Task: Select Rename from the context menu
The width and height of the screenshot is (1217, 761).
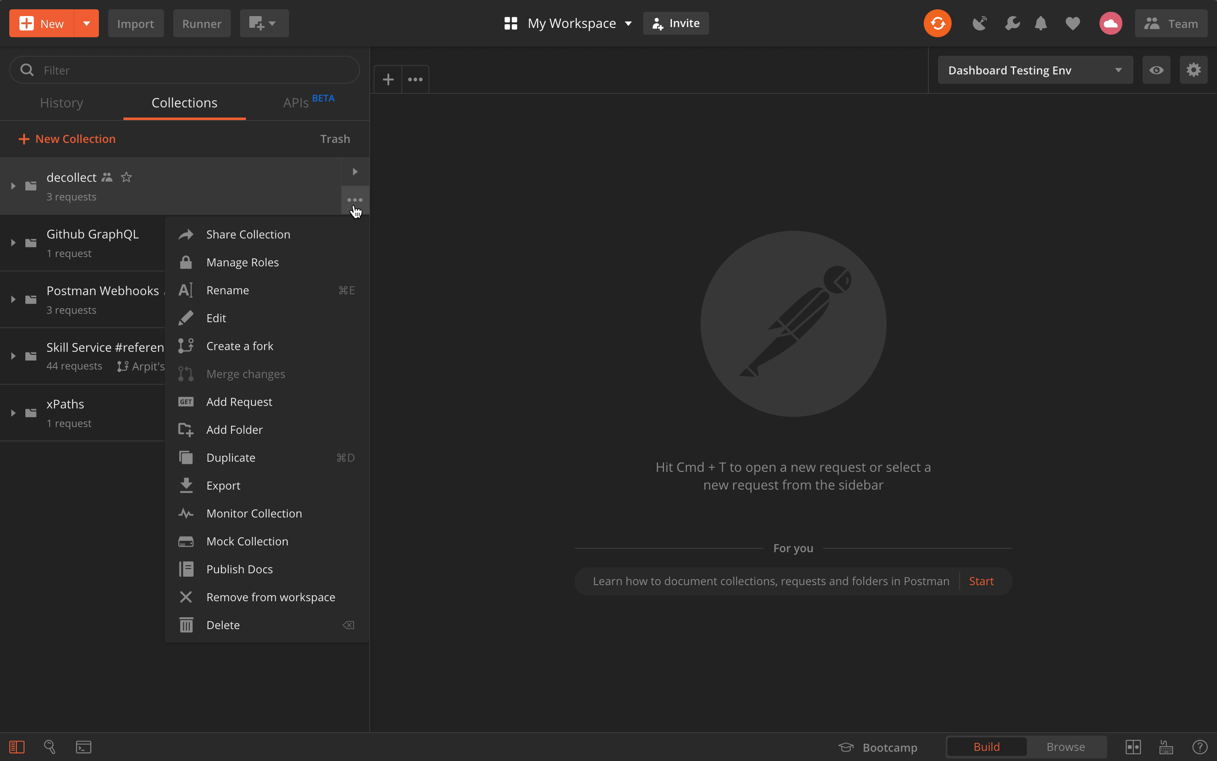Action: (x=227, y=290)
